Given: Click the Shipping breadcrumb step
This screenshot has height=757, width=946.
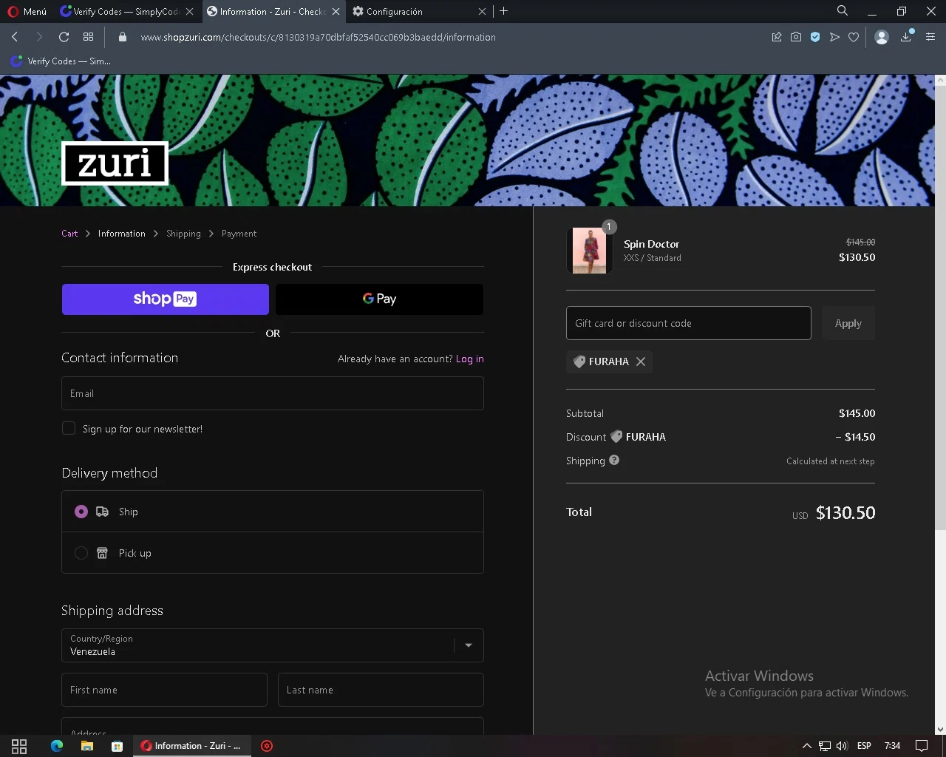Looking at the screenshot, I should 183,234.
